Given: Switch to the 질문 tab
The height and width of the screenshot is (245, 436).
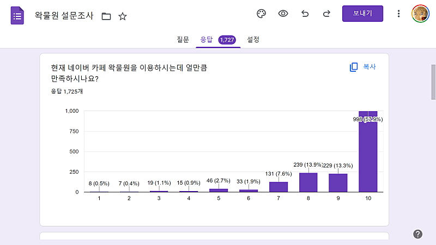Looking at the screenshot, I should (x=183, y=40).
